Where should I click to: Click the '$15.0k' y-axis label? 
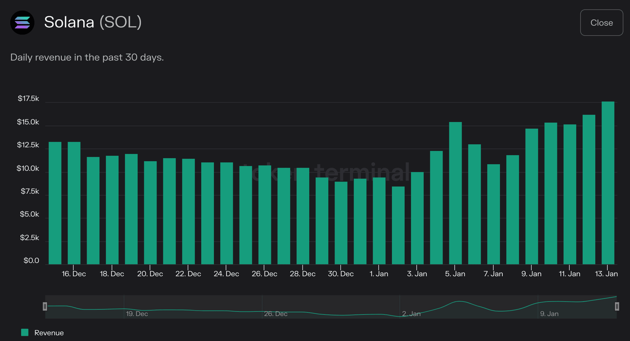28,122
